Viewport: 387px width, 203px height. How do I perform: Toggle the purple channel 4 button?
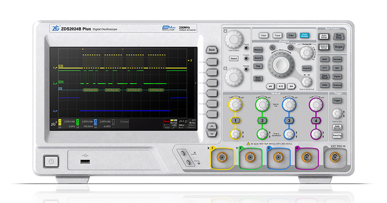coord(316,120)
